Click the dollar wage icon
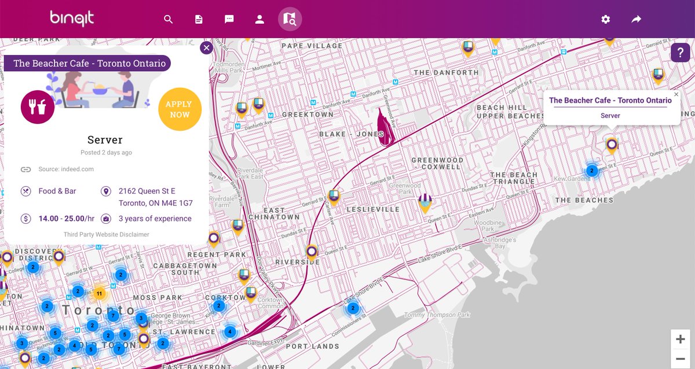Viewport: 695px width, 369px height. (x=25, y=219)
